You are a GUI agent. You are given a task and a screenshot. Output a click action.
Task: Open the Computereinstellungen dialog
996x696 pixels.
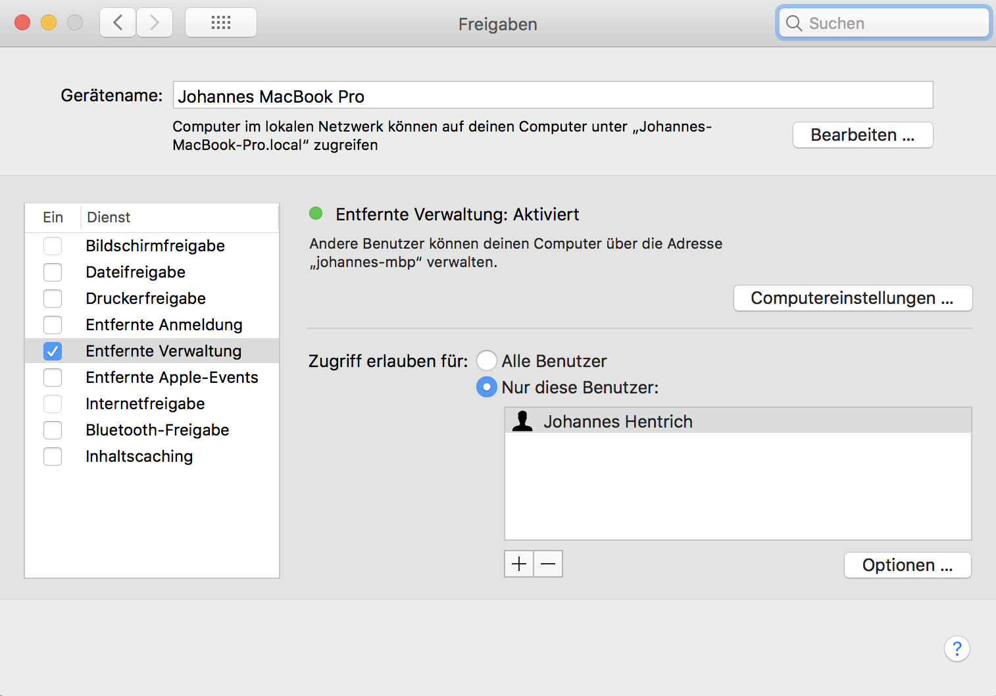[x=853, y=298]
